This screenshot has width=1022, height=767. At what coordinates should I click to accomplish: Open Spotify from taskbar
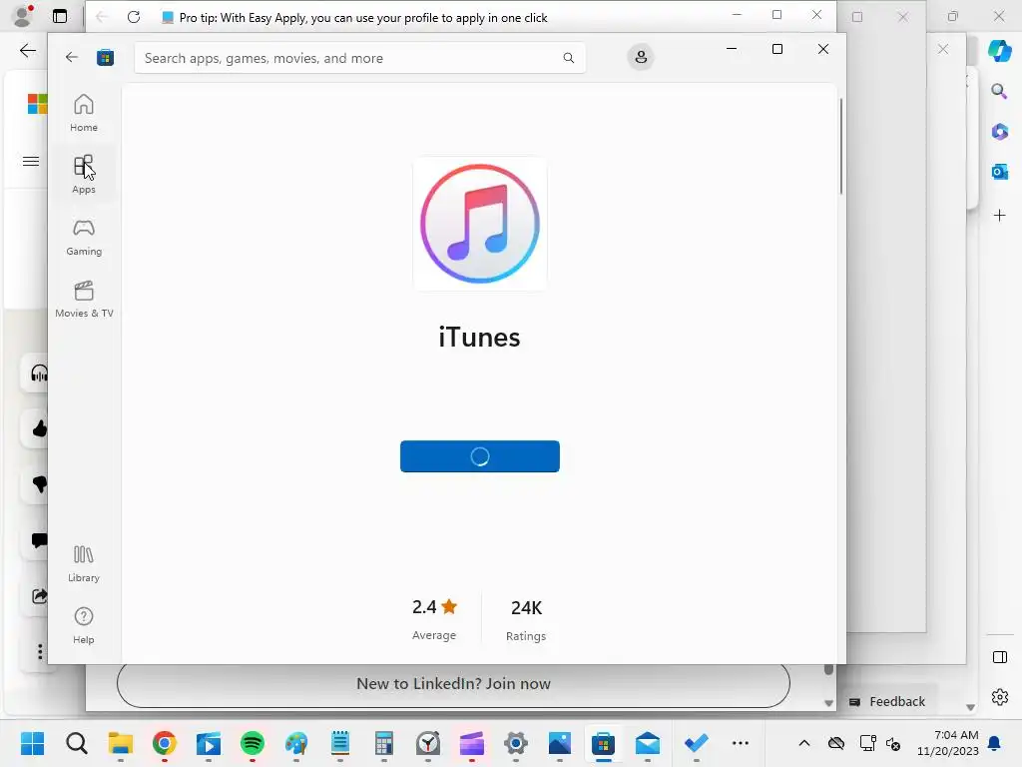[x=253, y=743]
